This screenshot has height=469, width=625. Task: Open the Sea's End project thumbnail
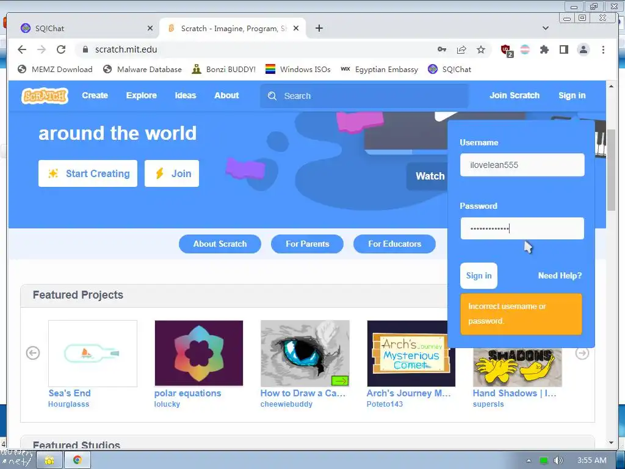pos(93,354)
